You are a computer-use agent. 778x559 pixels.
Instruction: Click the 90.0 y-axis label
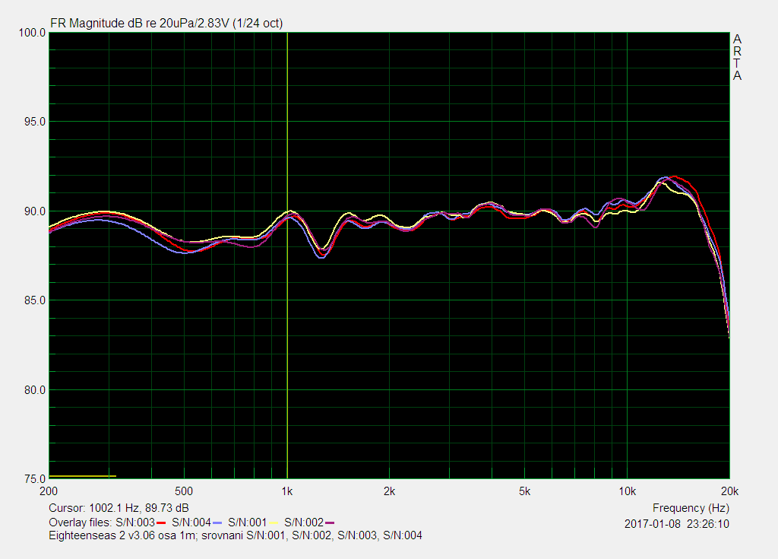34,211
